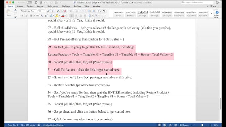This screenshot has height=127, width=226.
Task: Open the References tab
Action: [53, 6]
